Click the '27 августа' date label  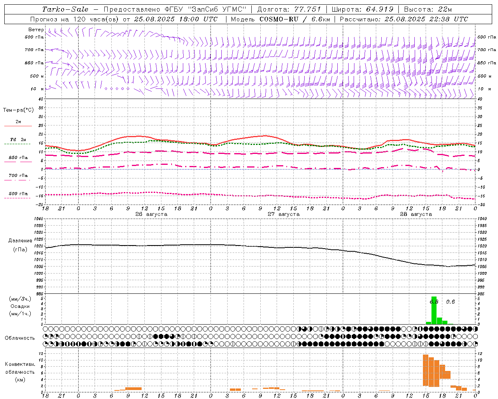284,214
